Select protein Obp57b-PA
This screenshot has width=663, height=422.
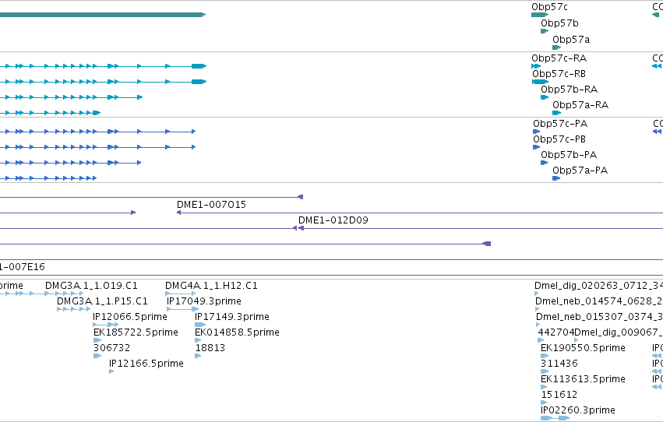544,163
